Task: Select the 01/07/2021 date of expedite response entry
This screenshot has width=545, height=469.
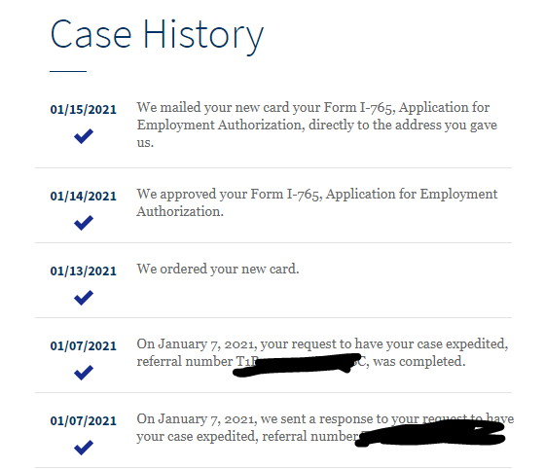Action: [x=83, y=420]
